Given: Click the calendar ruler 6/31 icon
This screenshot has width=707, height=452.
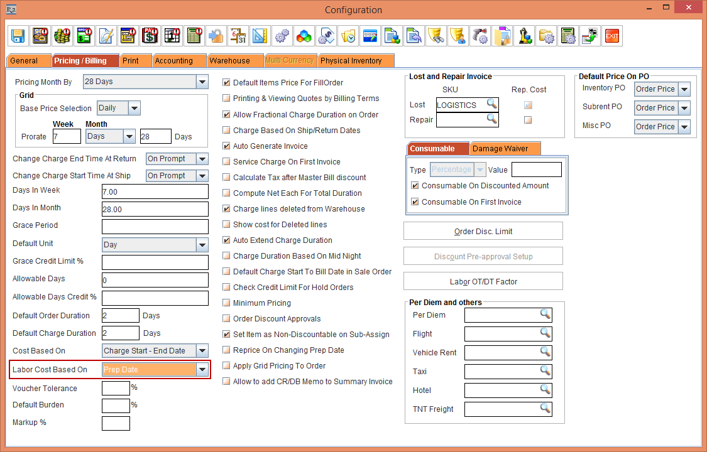Looking at the screenshot, I should [x=237, y=36].
